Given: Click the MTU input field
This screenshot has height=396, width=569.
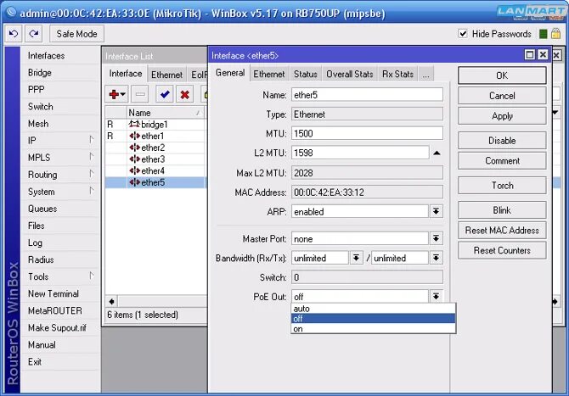Looking at the screenshot, I should (x=367, y=133).
